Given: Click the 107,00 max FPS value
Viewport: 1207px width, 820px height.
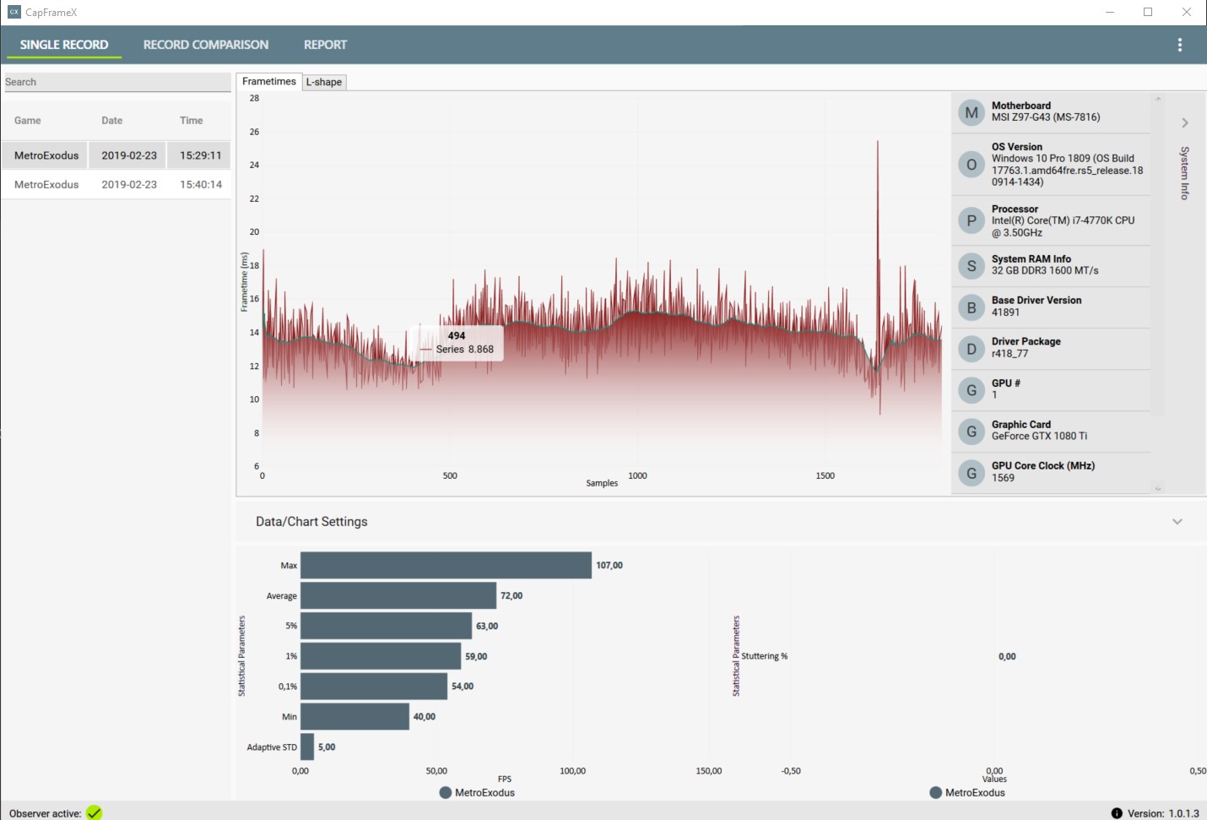Looking at the screenshot, I should (609, 565).
